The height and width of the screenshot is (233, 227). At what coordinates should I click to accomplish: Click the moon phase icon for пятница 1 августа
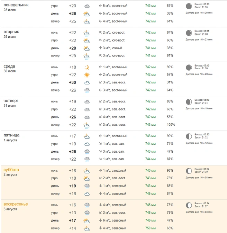coord(189,136)
